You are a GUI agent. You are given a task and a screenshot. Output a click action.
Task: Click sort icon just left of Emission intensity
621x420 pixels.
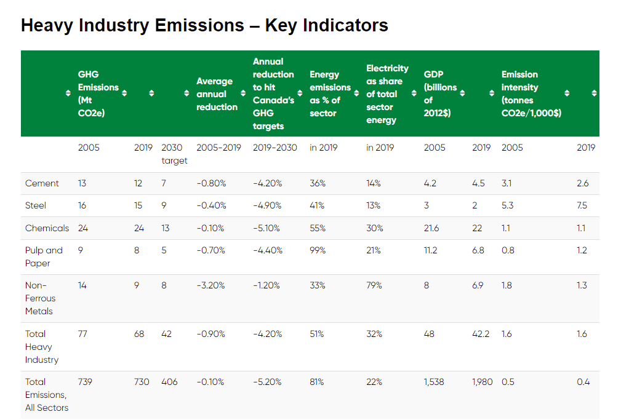pyautogui.click(x=492, y=93)
